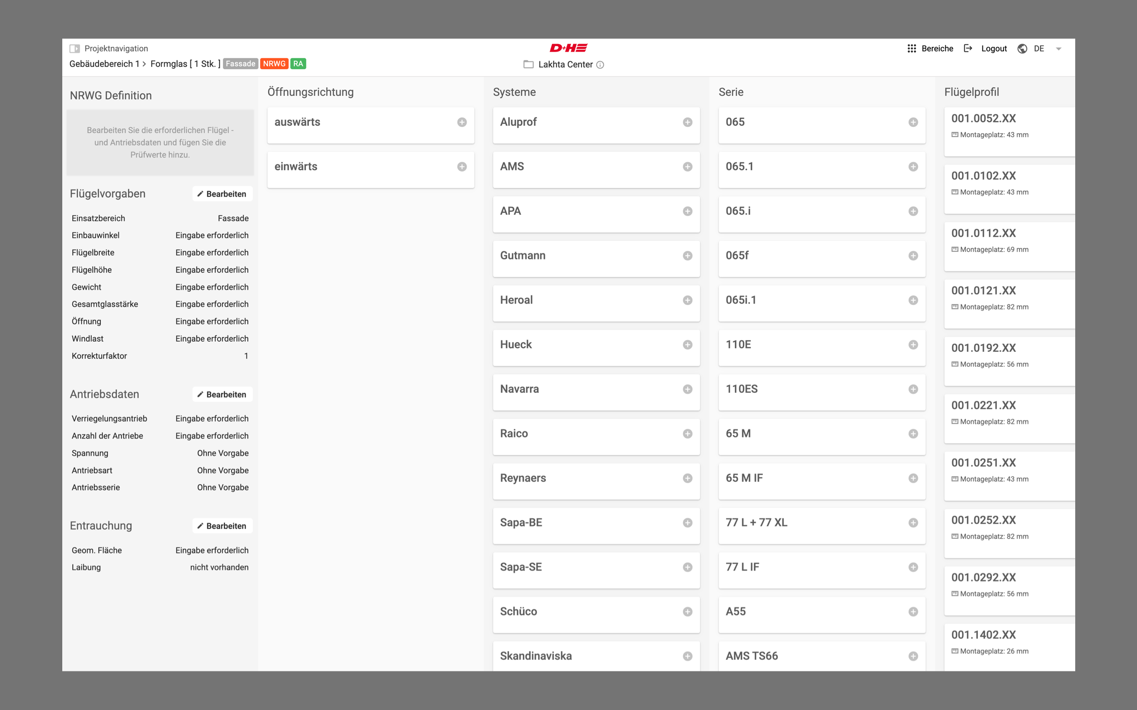
Task: Choose wing profile 001.0252.XX
Action: point(1009,533)
